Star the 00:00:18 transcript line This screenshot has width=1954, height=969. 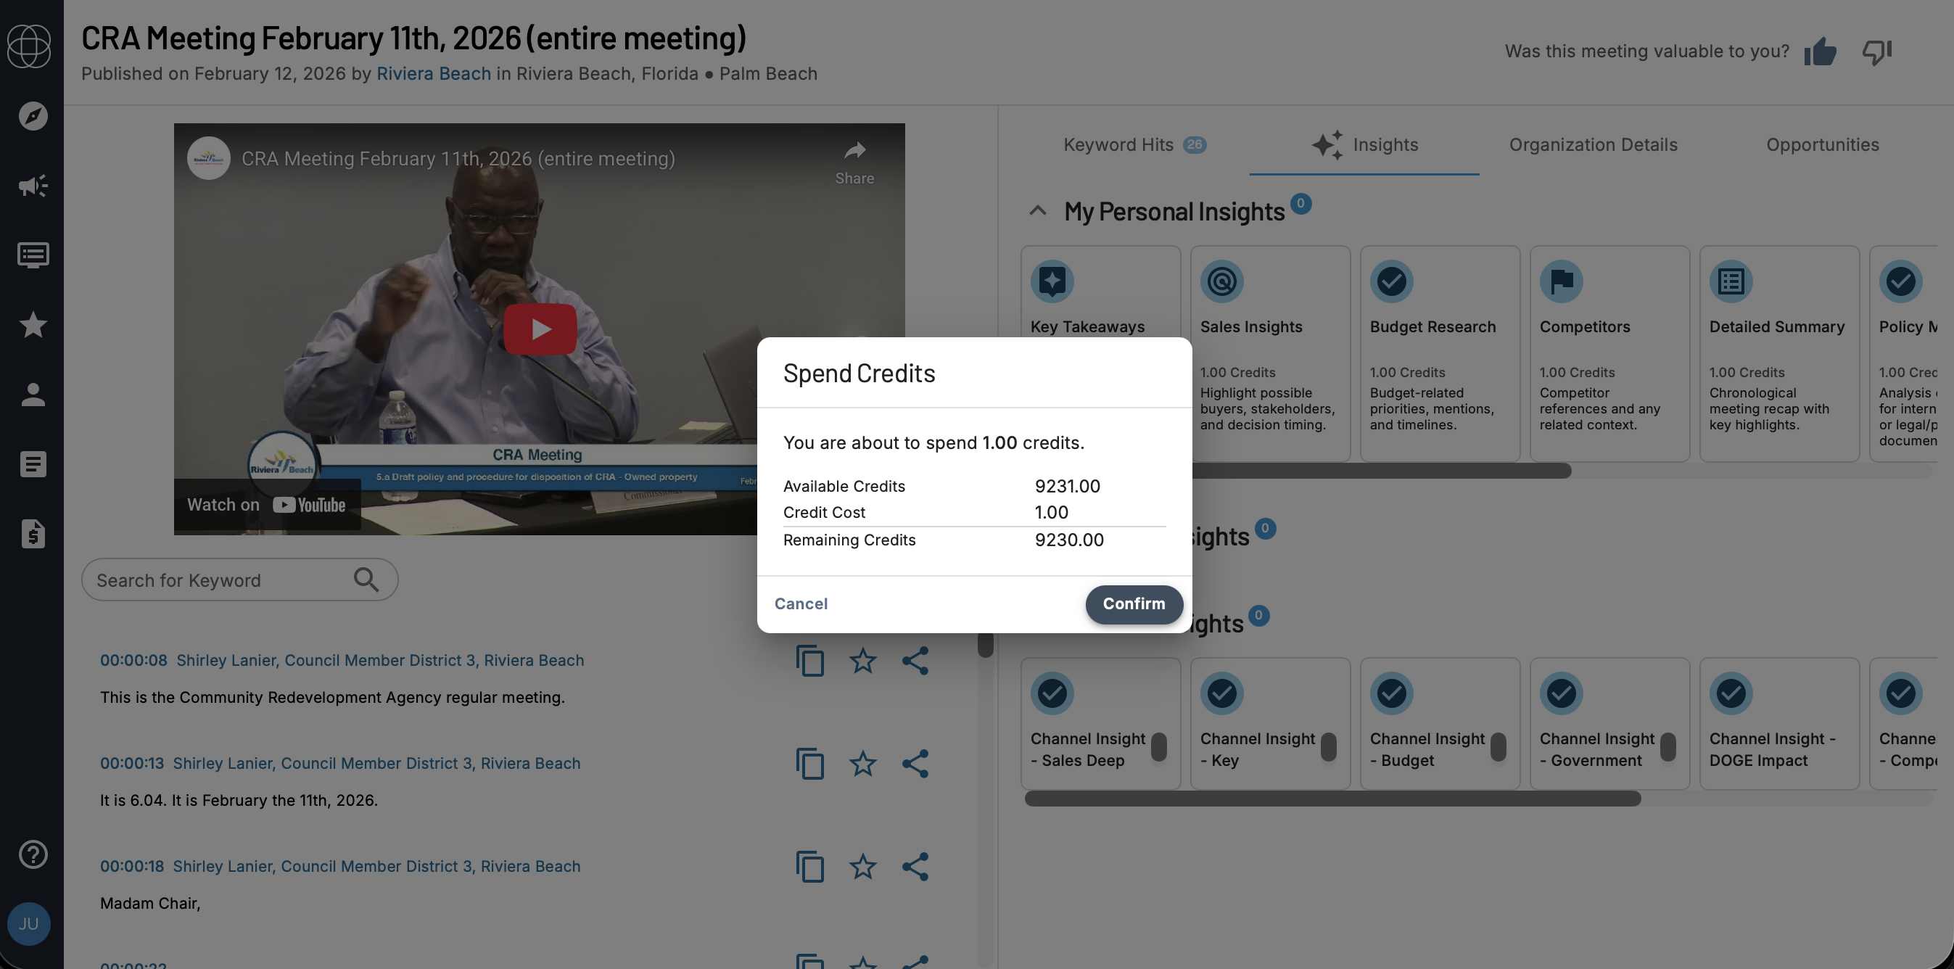click(x=862, y=867)
